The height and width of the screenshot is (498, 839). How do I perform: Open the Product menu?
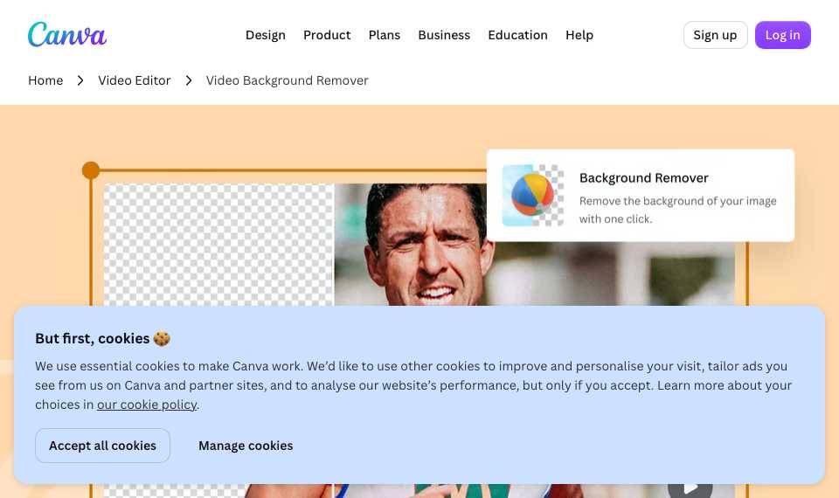coord(327,35)
